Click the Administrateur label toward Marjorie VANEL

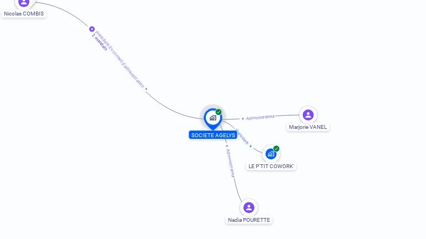click(x=260, y=117)
